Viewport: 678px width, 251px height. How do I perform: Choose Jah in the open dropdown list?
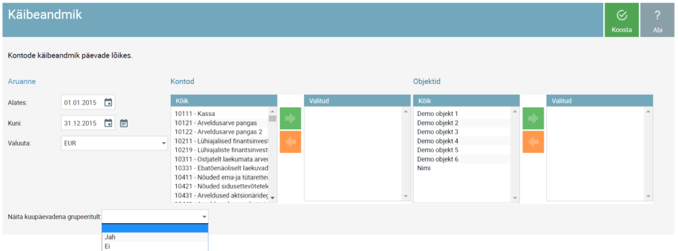155,237
